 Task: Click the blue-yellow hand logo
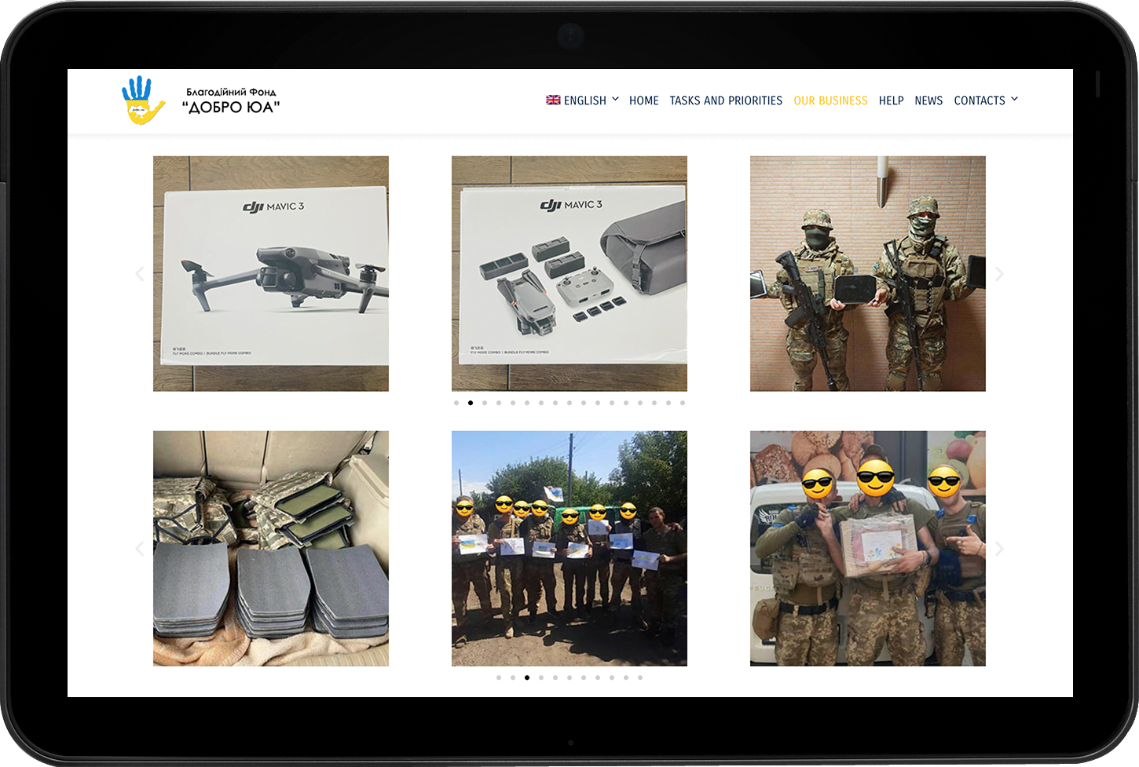[x=143, y=100]
